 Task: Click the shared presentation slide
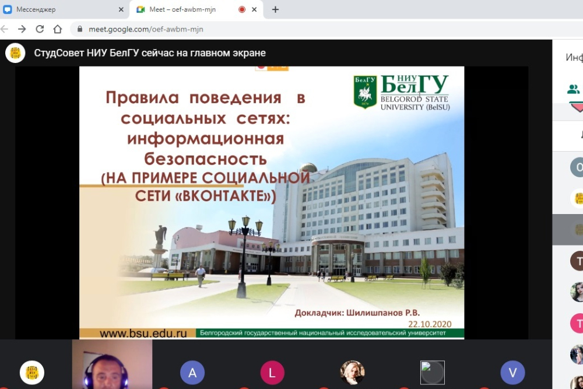[272, 202]
